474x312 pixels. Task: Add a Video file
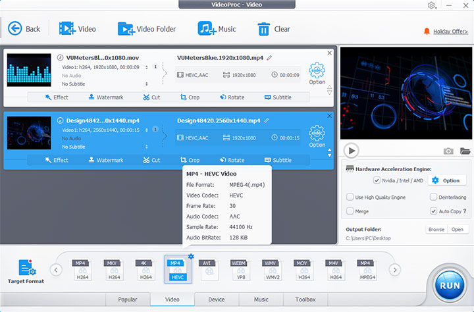click(x=78, y=29)
